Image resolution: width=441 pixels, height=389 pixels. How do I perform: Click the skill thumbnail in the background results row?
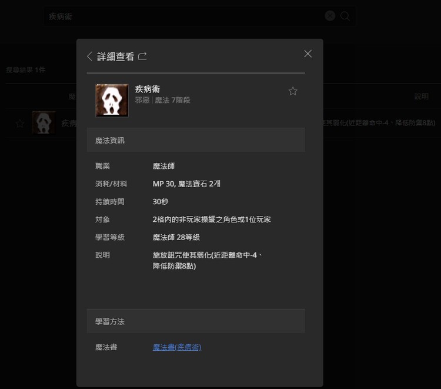[44, 122]
